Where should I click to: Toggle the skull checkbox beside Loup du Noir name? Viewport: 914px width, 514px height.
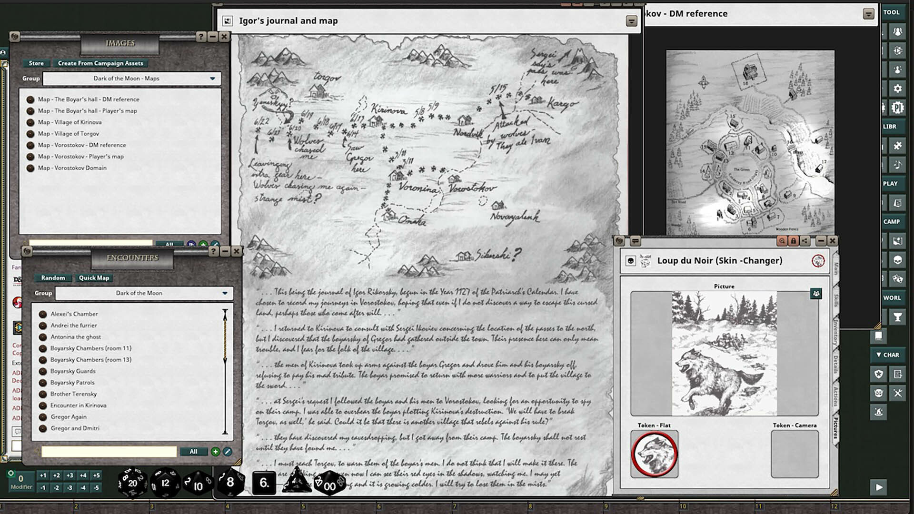pos(632,260)
